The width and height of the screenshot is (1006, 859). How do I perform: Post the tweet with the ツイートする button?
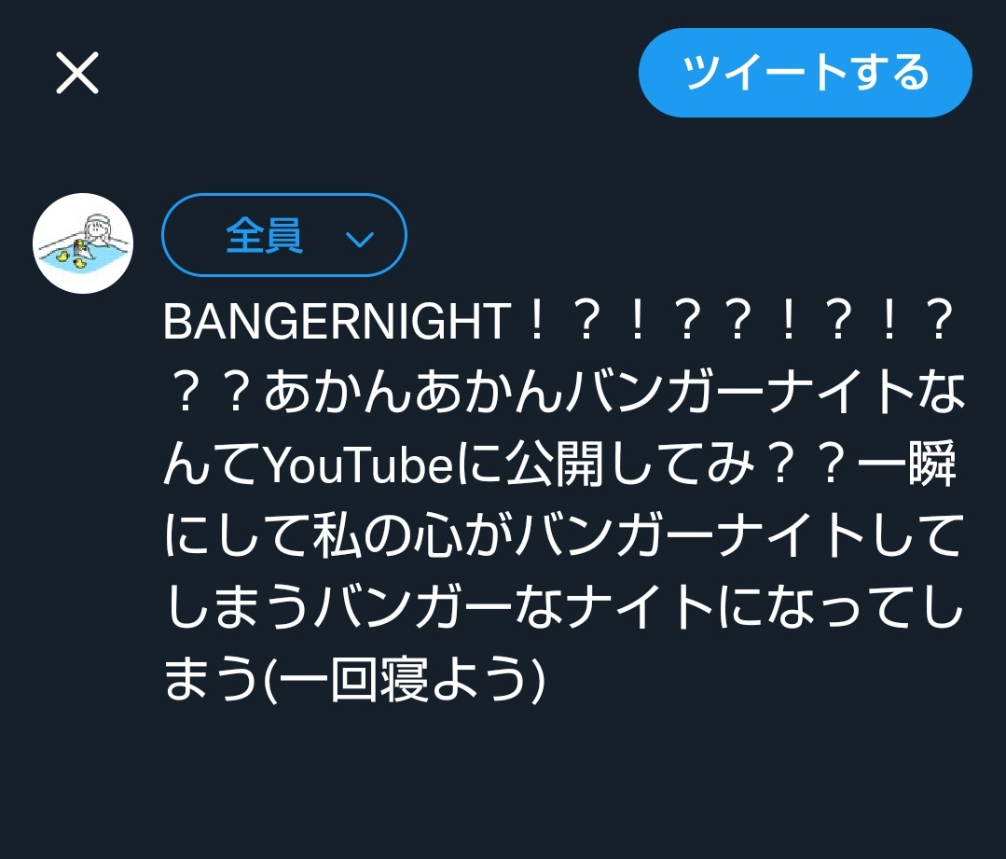click(x=806, y=73)
